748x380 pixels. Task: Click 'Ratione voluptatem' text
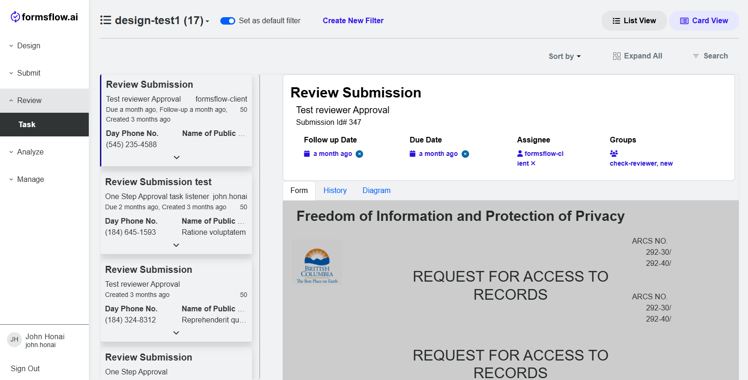pyautogui.click(x=214, y=232)
